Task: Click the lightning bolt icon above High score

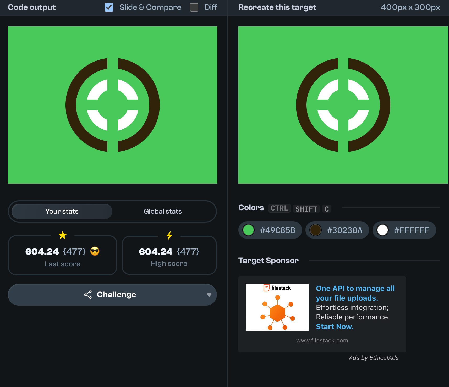Action: (169, 235)
